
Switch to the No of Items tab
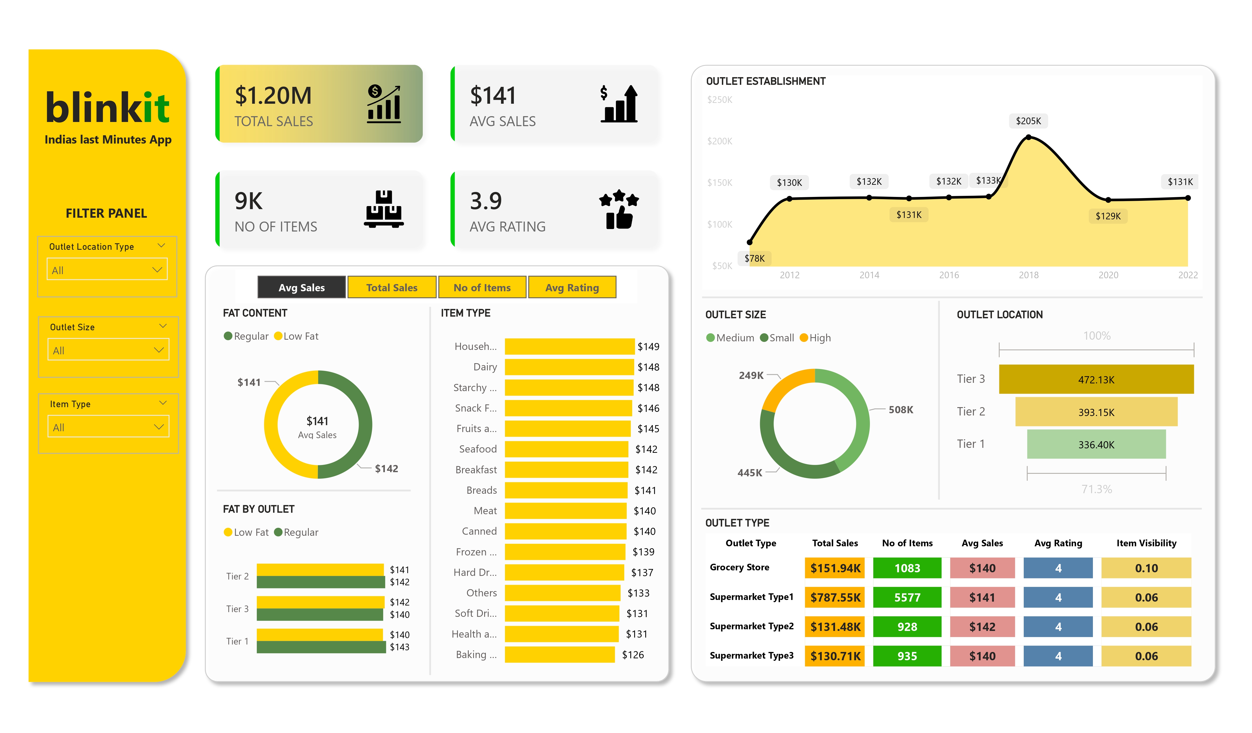click(482, 288)
